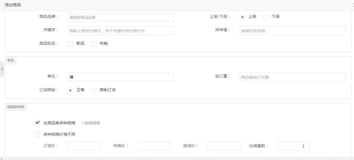
Task: Open the 商品品牌 brand dropdown
Action: pyautogui.click(x=120, y=17)
